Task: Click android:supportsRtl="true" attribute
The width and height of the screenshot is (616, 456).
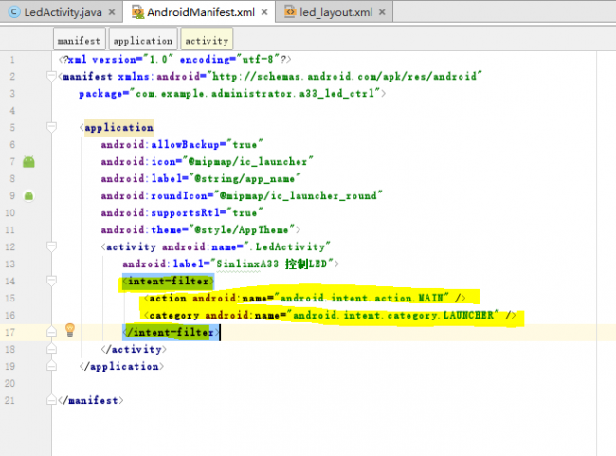Action: point(182,212)
